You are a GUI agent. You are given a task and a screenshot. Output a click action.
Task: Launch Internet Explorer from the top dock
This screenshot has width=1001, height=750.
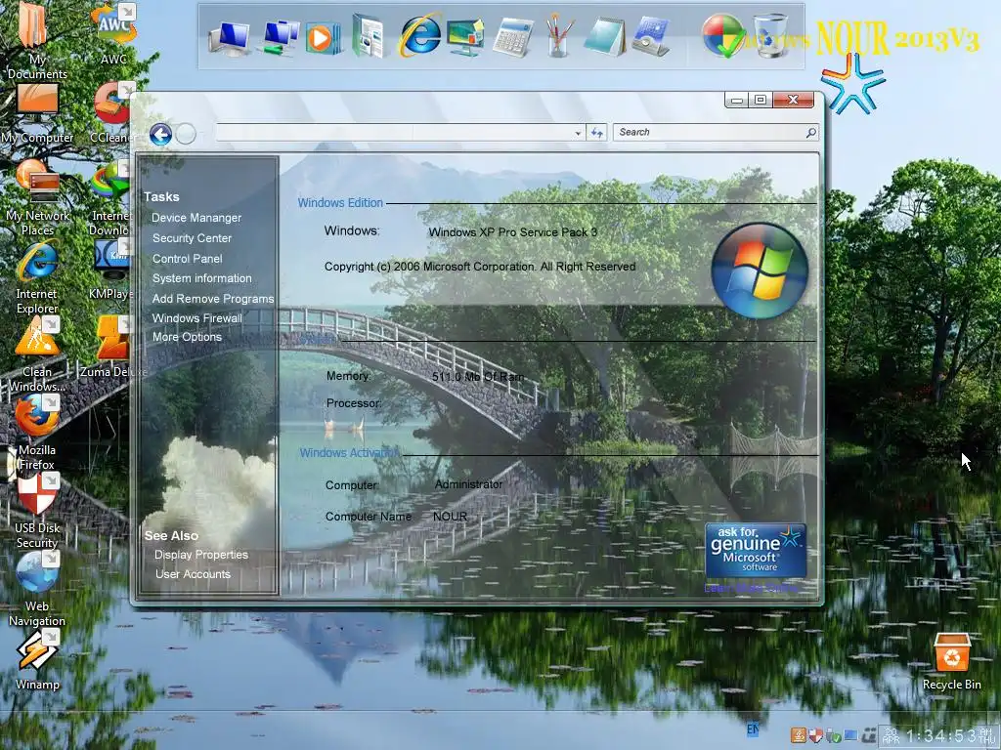tap(418, 36)
